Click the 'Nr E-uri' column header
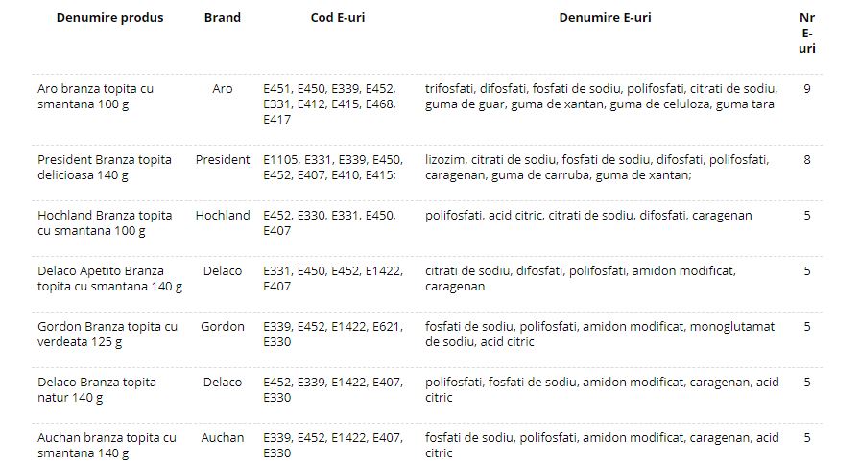Image resolution: width=860 pixels, height=464 pixels. 807,33
